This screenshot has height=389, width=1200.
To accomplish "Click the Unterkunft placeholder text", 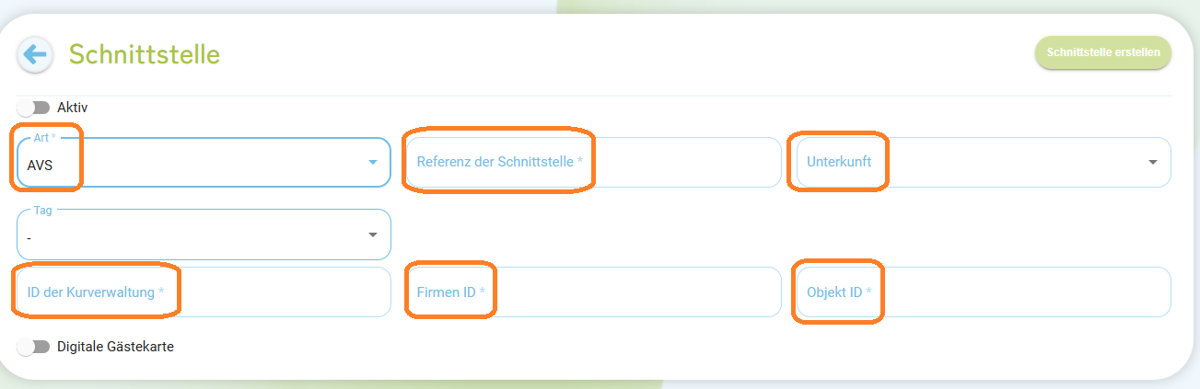I will coord(839,162).
